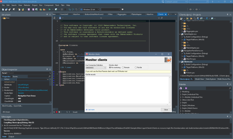
Task: Switch to the Events tab in Object Inspector
Action: (x=15, y=77)
